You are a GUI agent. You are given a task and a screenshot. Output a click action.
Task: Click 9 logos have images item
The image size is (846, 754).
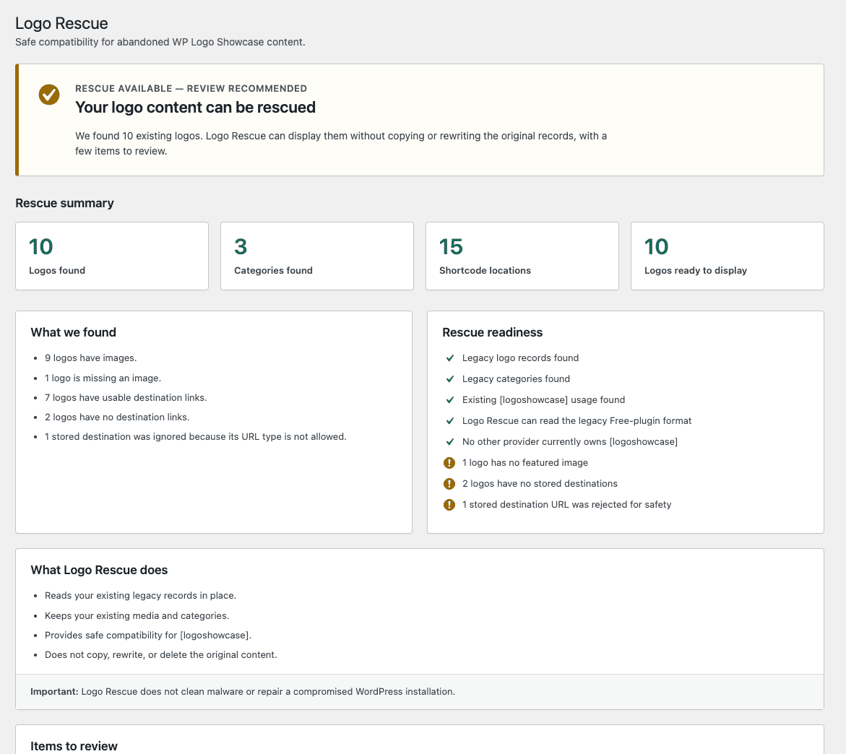point(90,358)
